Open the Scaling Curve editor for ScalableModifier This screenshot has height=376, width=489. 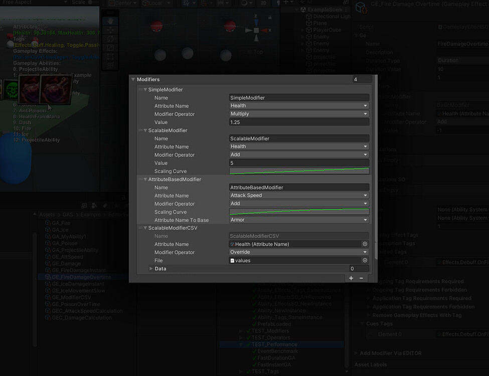(299, 170)
